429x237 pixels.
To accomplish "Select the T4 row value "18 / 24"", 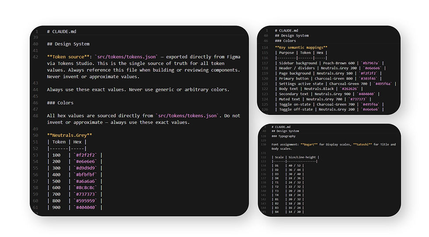I will point(294,195).
